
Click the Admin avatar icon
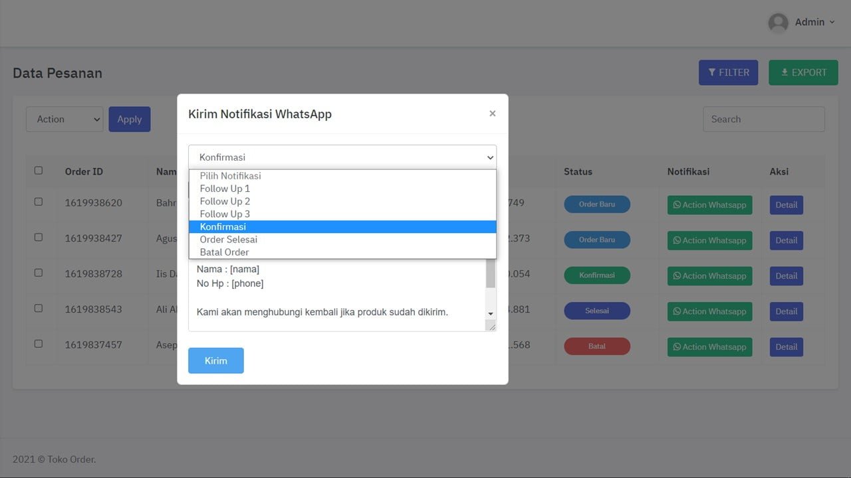778,23
